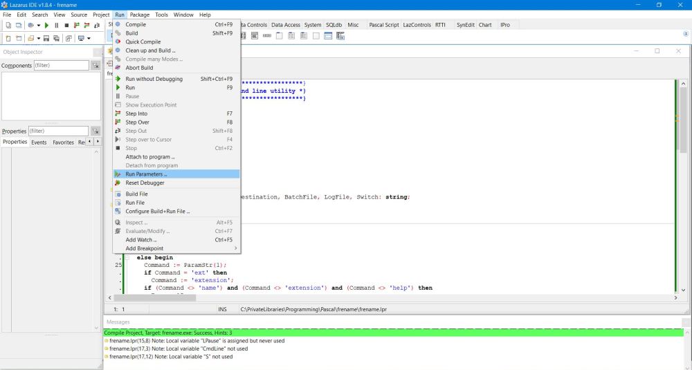The width and height of the screenshot is (692, 370).
Task: Choose Run without Debugging
Action: 176,79
